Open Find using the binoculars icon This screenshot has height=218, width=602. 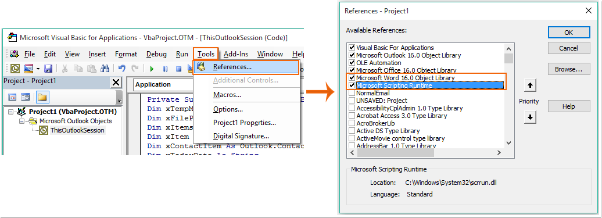click(x=105, y=69)
